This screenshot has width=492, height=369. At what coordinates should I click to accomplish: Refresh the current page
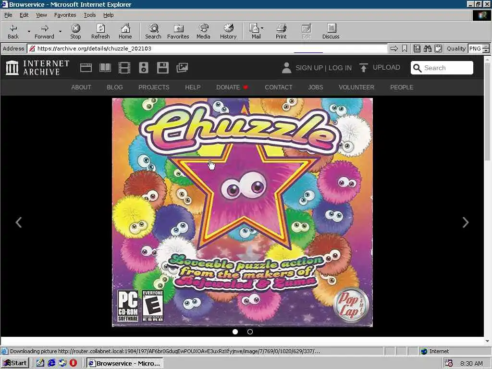click(x=100, y=31)
